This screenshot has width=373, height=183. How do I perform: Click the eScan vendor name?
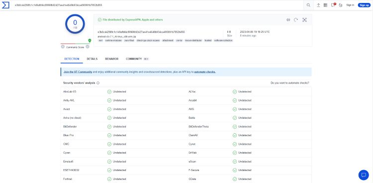(192, 162)
